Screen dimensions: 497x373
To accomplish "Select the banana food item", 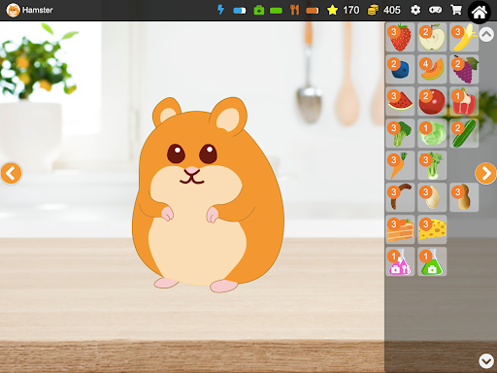I will (x=464, y=37).
